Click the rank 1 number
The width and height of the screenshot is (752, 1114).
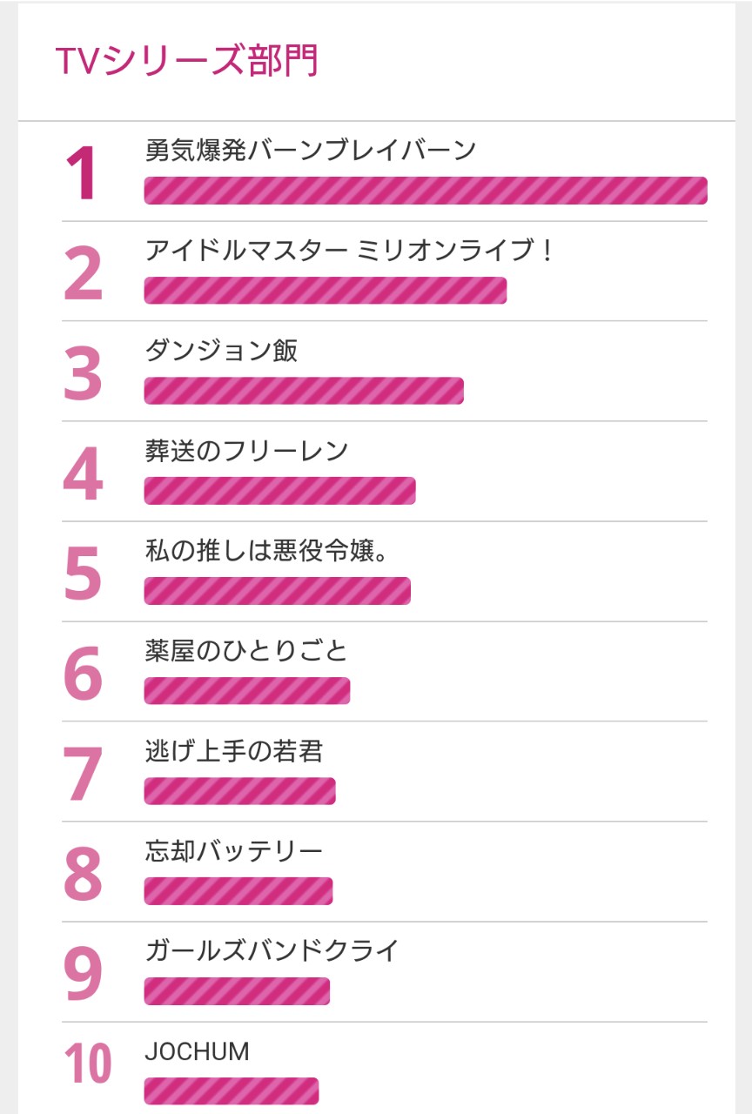[x=82, y=174]
